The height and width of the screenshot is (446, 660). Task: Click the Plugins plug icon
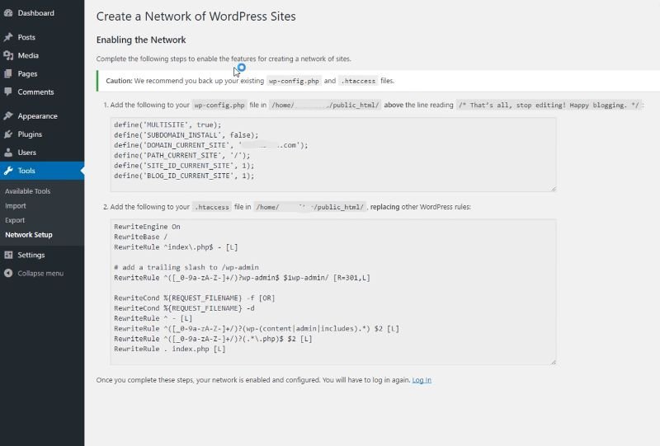pos(8,134)
